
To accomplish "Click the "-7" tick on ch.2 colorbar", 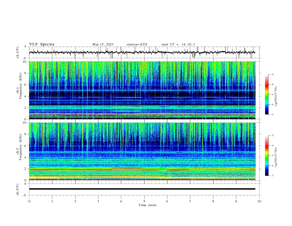I will [x=272, y=175].
